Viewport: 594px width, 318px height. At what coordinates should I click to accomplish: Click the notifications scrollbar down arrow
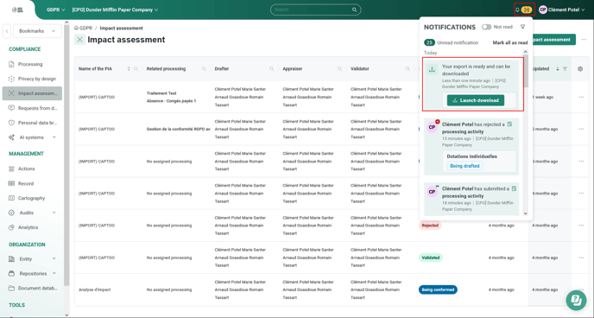[526, 213]
